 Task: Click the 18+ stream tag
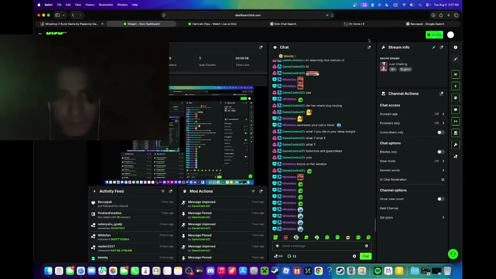coord(393,69)
